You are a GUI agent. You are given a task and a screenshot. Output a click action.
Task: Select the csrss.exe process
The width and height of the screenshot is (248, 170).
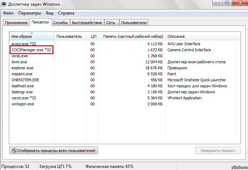pyautogui.click(x=19, y=56)
